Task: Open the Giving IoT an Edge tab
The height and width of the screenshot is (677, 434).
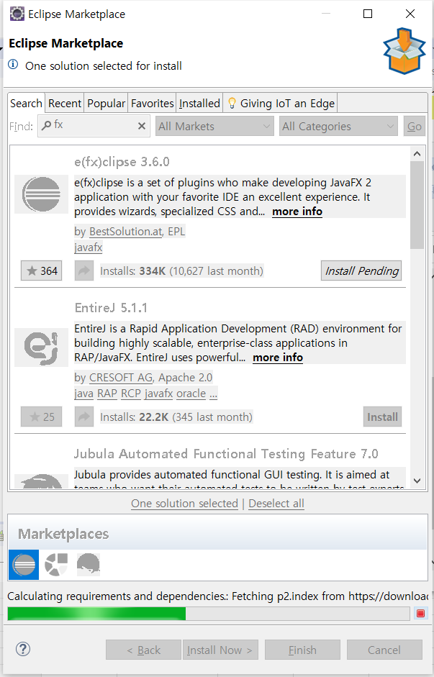Action: point(280,104)
